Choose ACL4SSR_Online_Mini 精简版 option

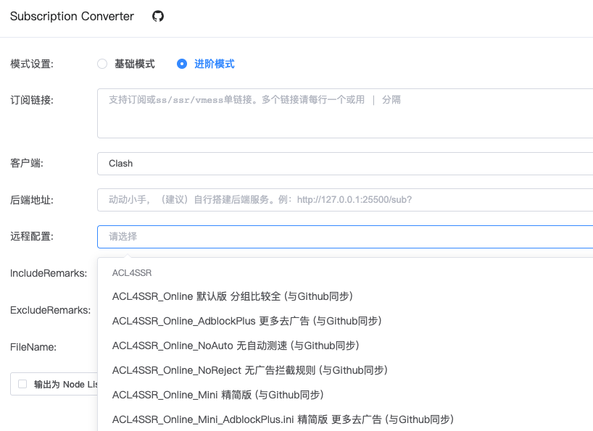coord(345,395)
